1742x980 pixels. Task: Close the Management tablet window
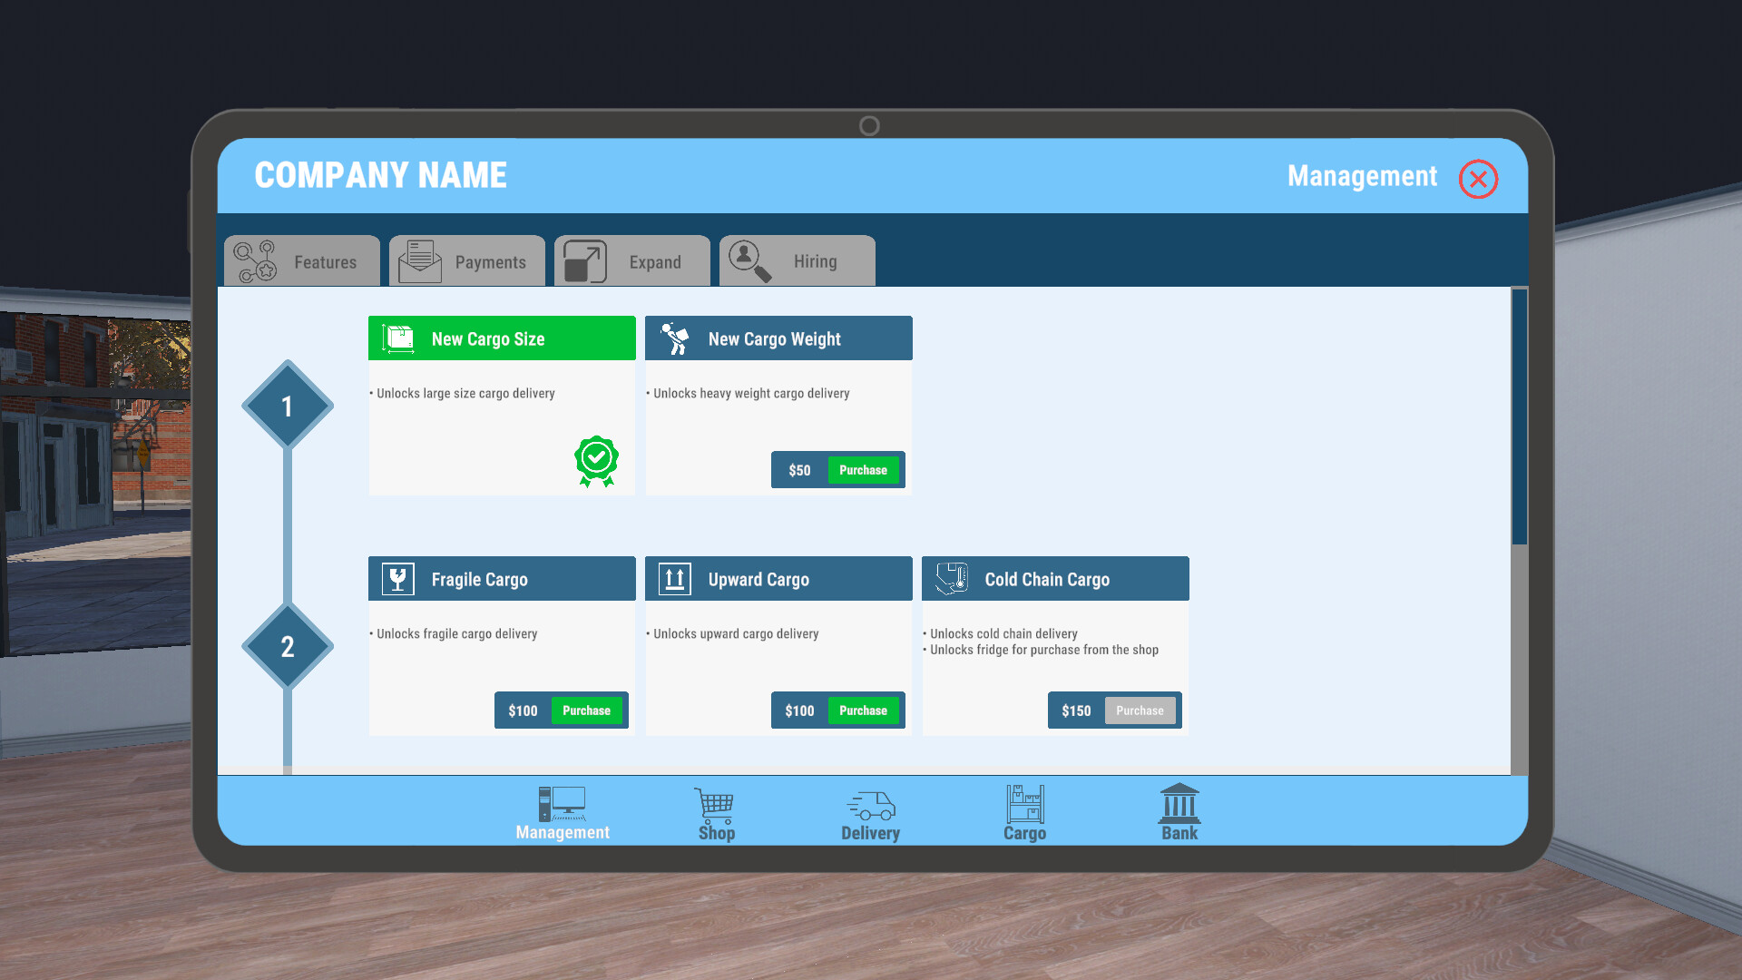(x=1478, y=179)
